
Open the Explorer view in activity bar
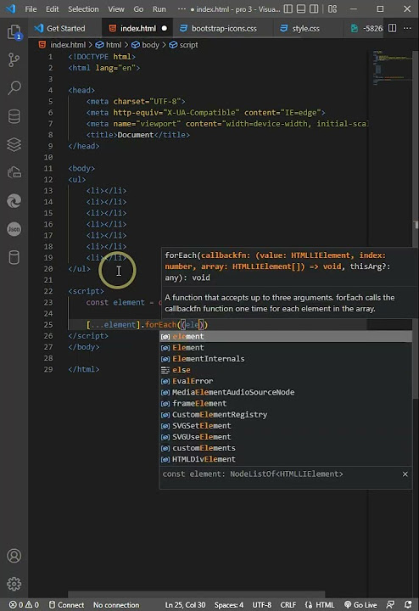click(14, 32)
